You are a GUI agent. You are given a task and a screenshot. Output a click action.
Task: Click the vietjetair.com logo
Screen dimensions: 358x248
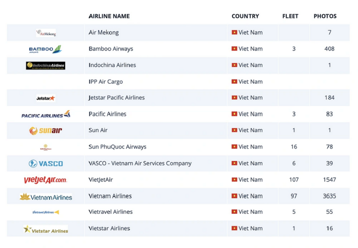(x=45, y=180)
